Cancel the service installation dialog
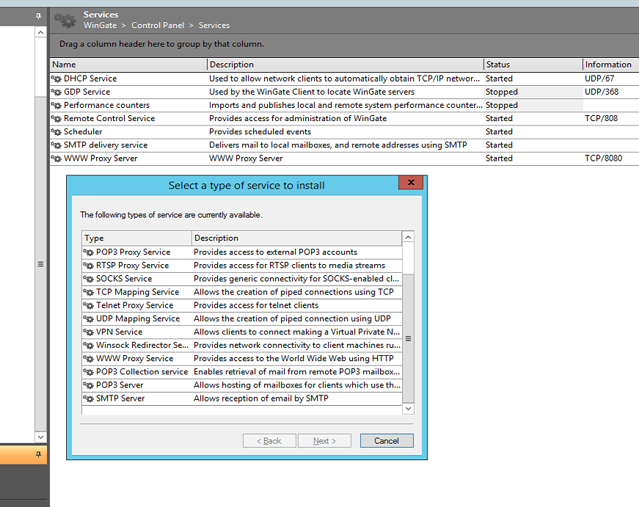The width and height of the screenshot is (639, 507). coord(387,440)
